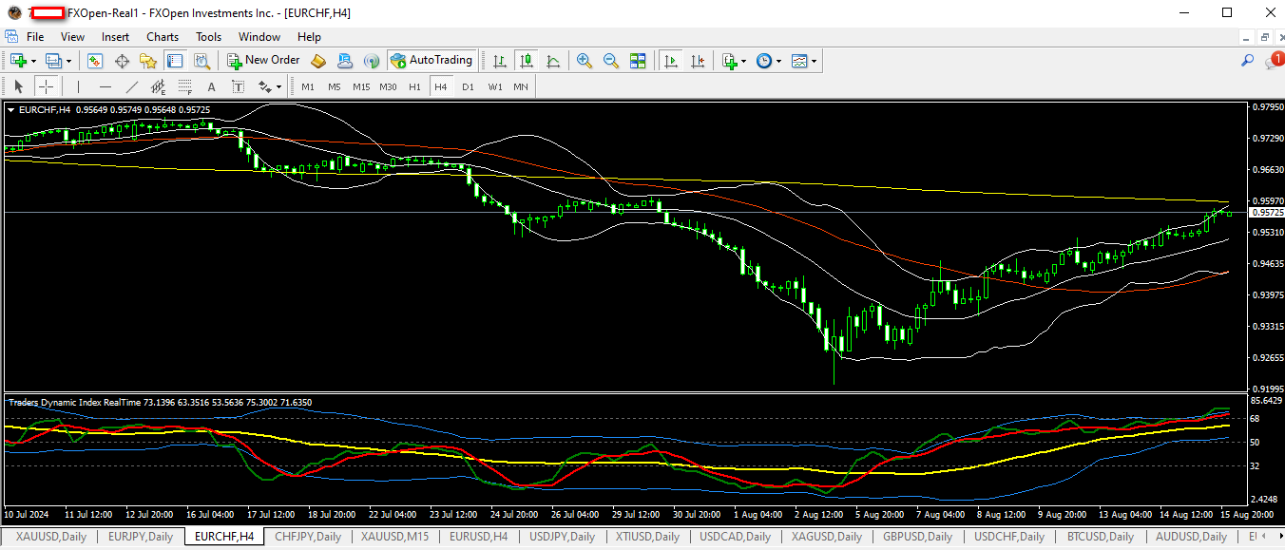Open the chat notification bubble icon
Screen dimensions: 1285x550
click(x=1274, y=61)
